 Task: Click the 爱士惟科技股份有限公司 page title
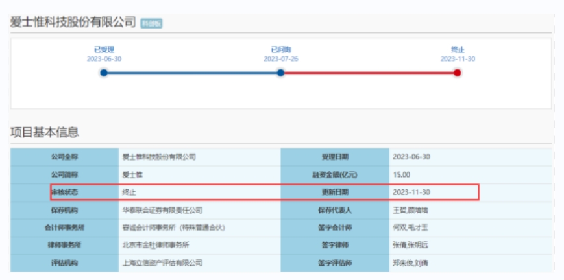tap(73, 23)
